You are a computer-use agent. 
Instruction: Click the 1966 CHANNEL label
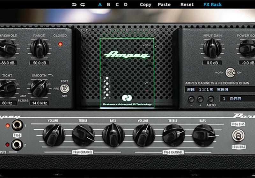pos(173,152)
